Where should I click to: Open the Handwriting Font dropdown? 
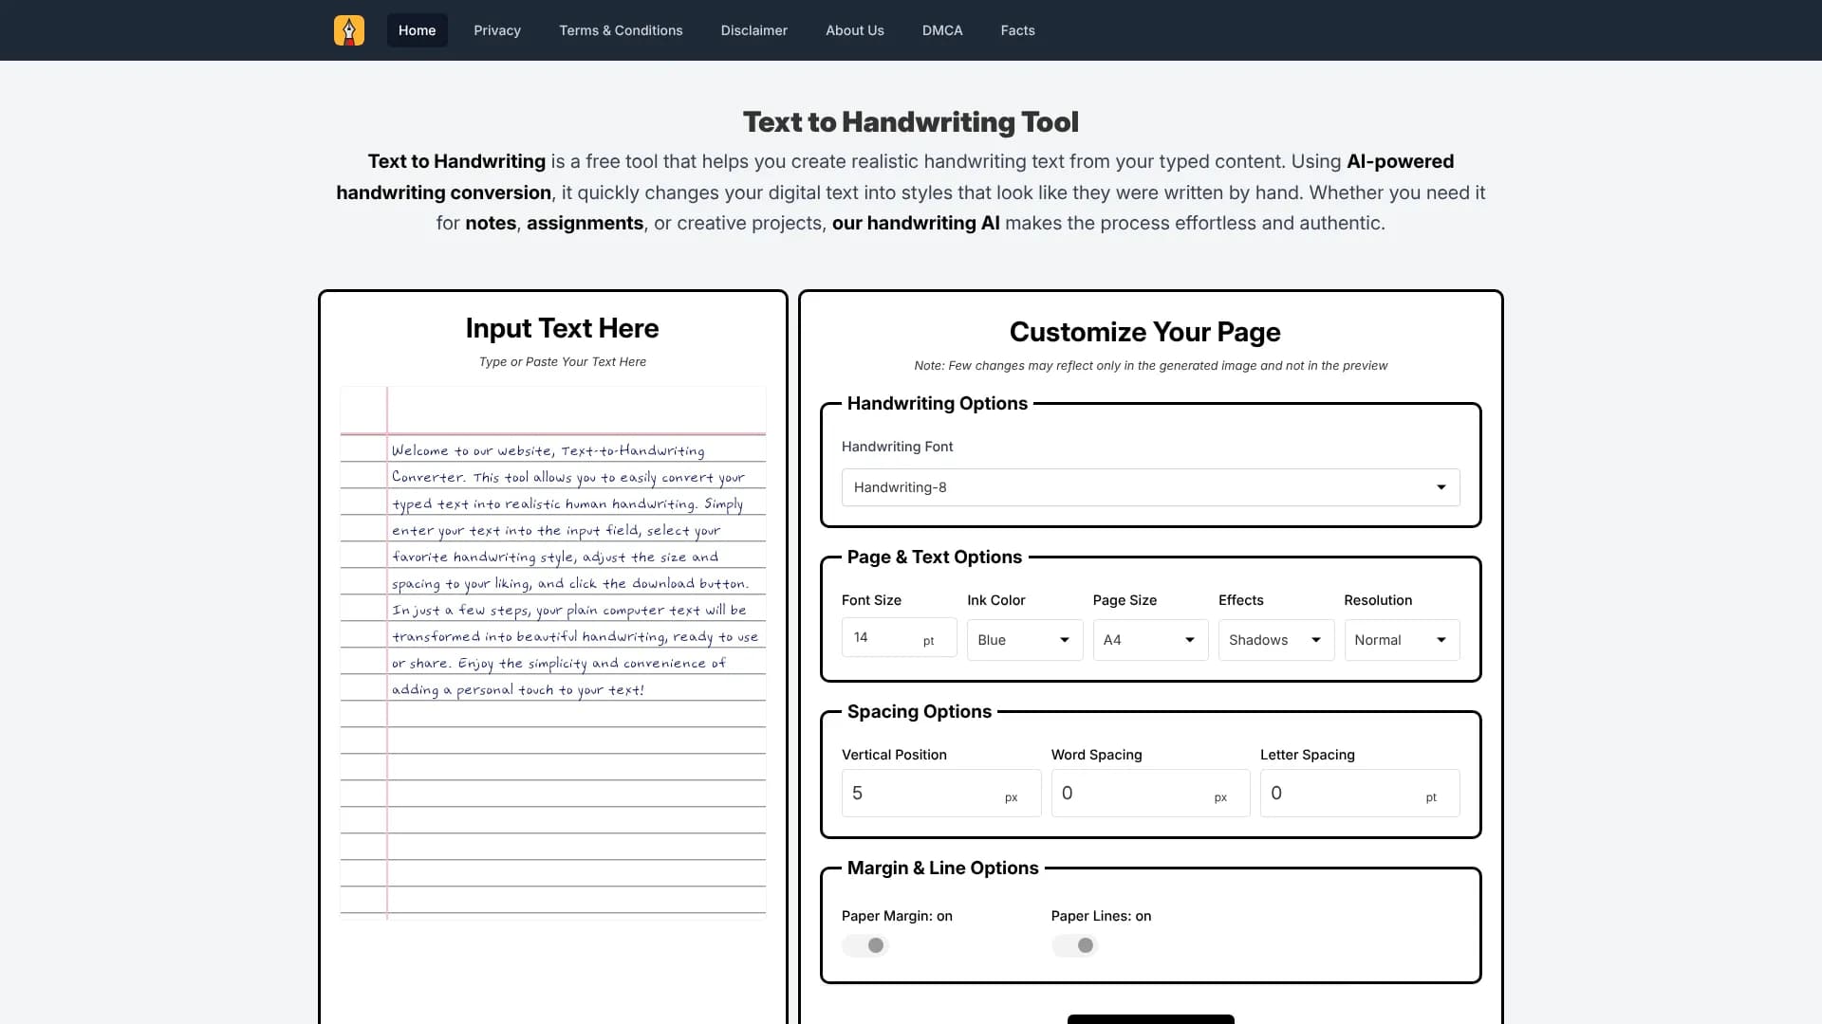coord(1149,487)
